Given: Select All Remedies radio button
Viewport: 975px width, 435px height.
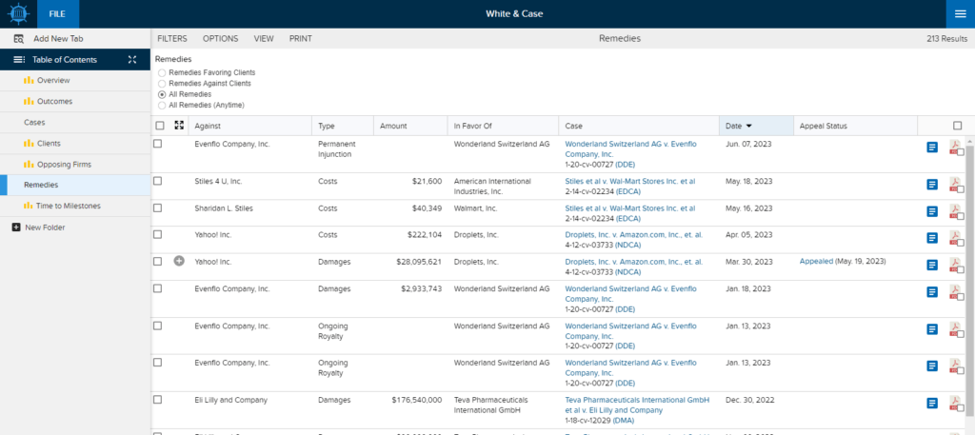Looking at the screenshot, I should [x=162, y=94].
